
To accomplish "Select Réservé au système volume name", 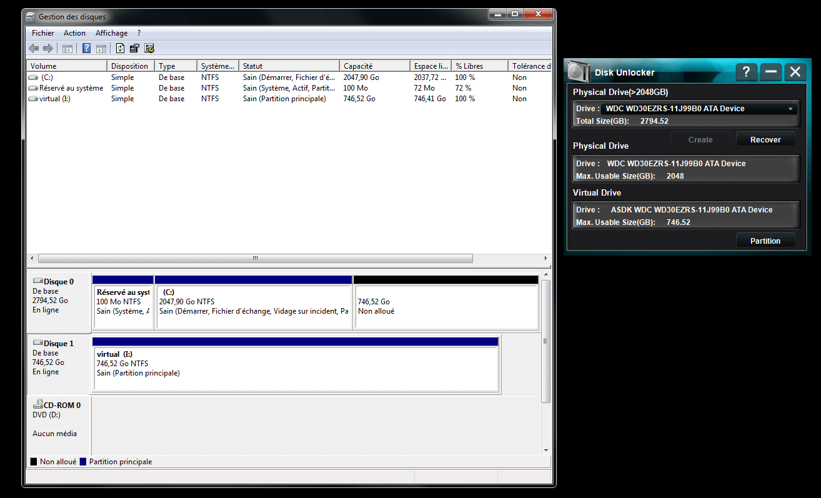I will click(71, 88).
